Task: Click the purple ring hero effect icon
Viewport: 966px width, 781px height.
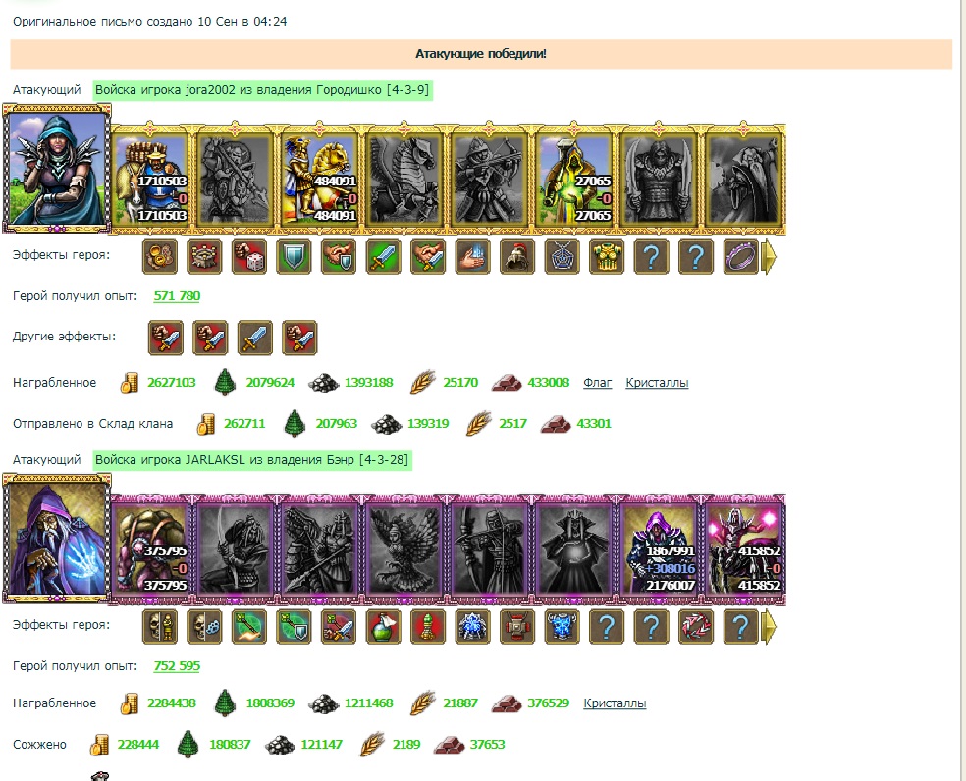Action: (x=740, y=256)
